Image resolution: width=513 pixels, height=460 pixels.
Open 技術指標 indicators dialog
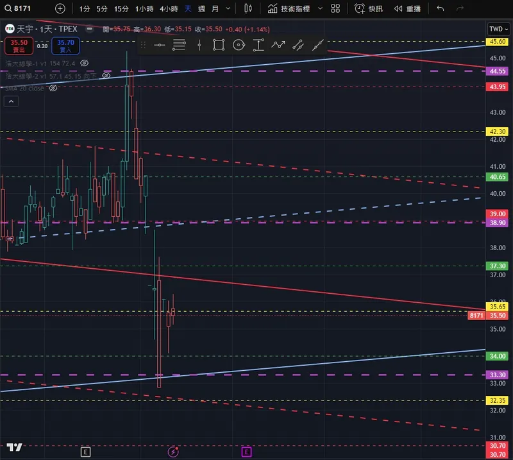click(x=289, y=9)
